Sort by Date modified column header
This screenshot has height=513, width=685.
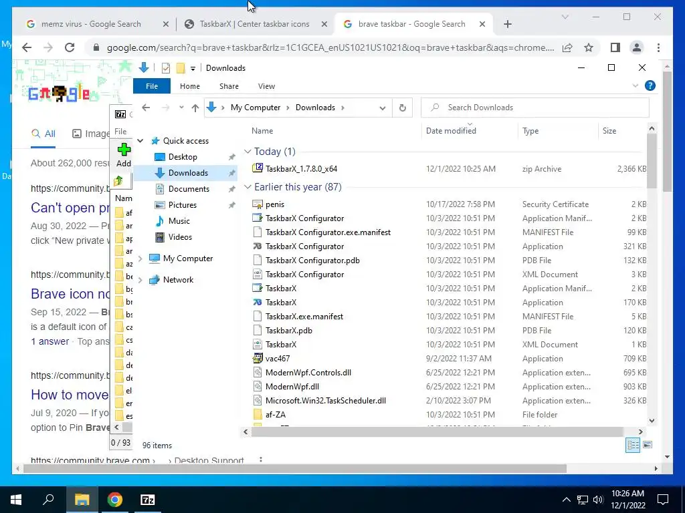(451, 131)
